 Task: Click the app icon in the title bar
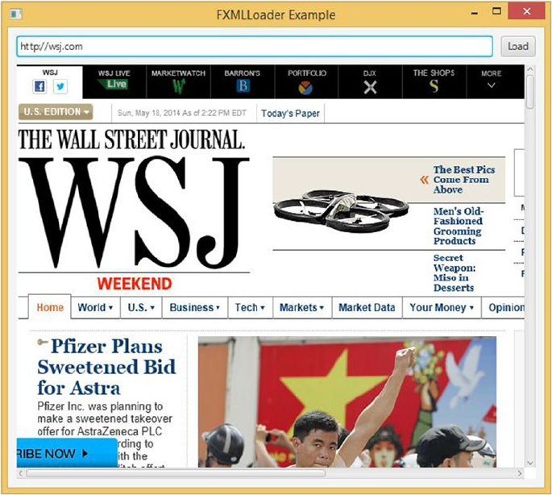click(16, 14)
